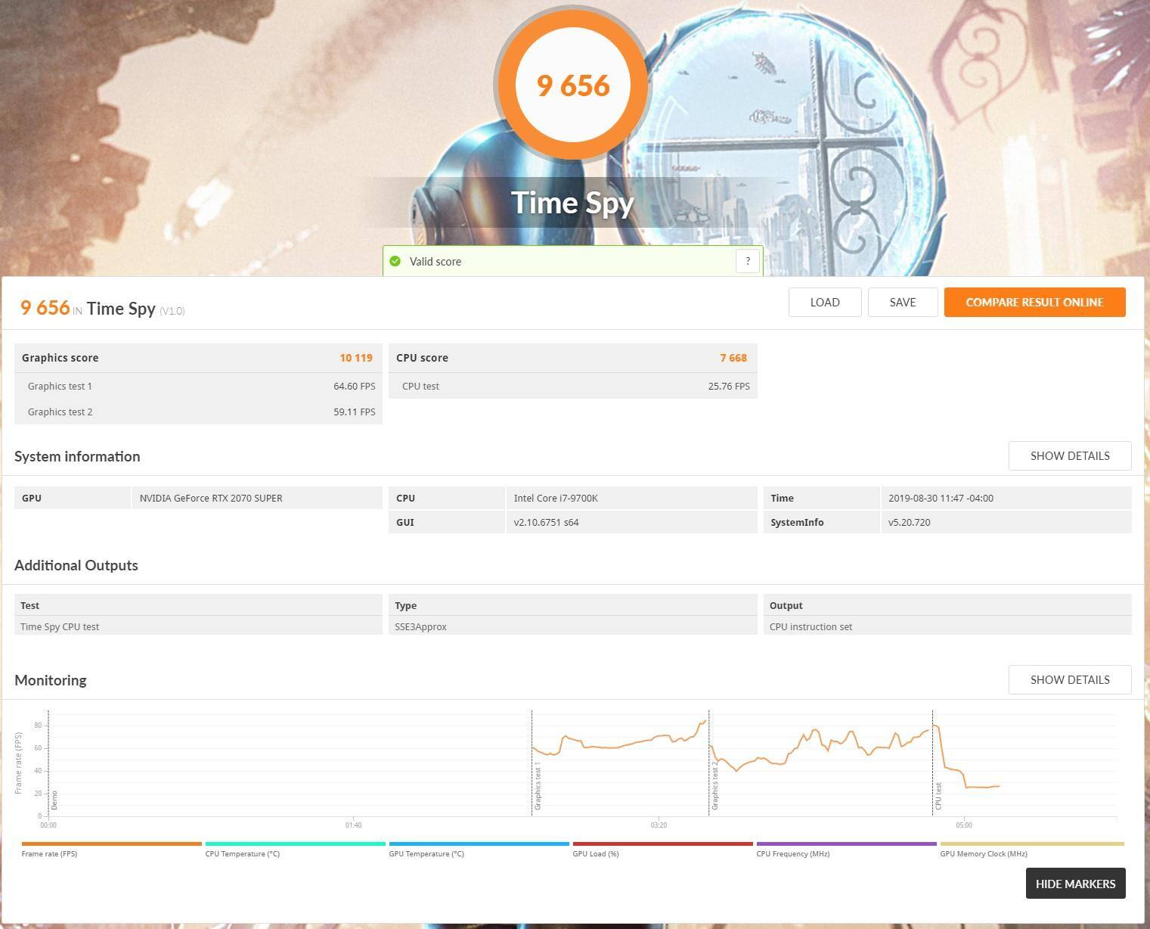Click the green checkmark in Valid score banner
Image resolution: width=1150 pixels, height=929 pixels.
coord(395,261)
